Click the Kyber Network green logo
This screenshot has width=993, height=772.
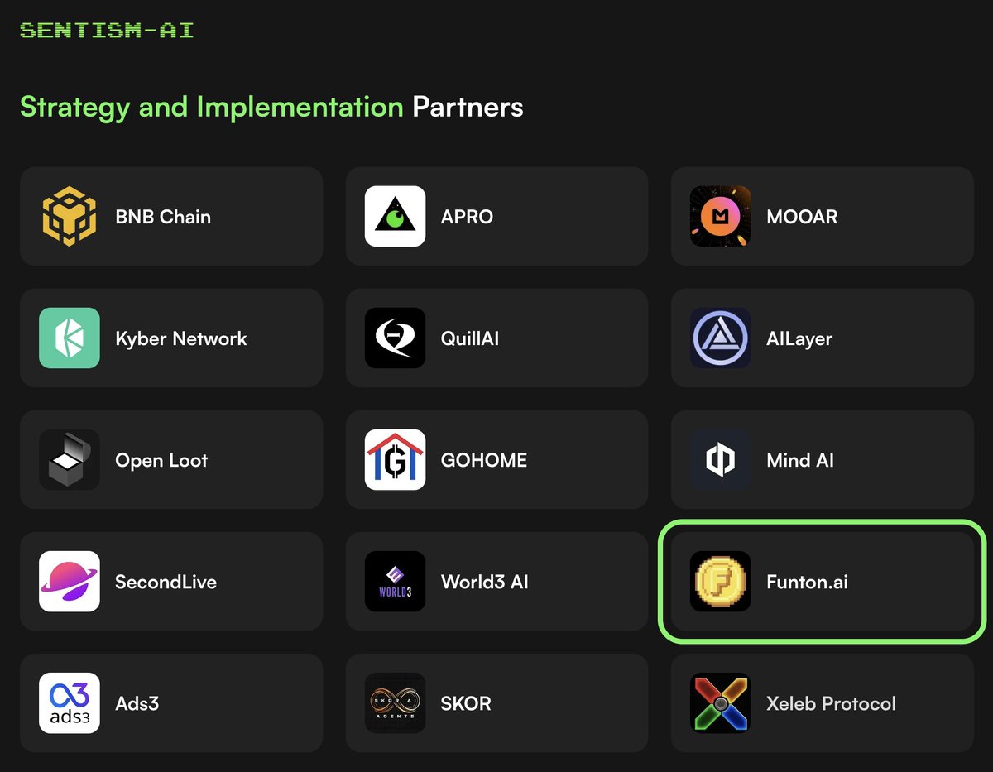pyautogui.click(x=70, y=338)
